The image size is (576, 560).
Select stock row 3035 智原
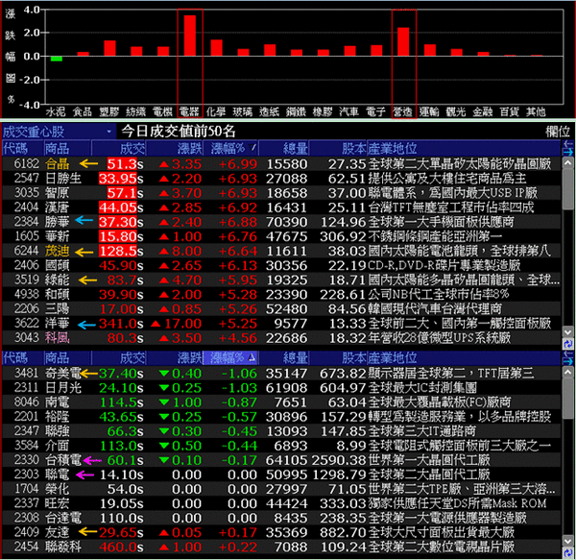pyautogui.click(x=281, y=193)
